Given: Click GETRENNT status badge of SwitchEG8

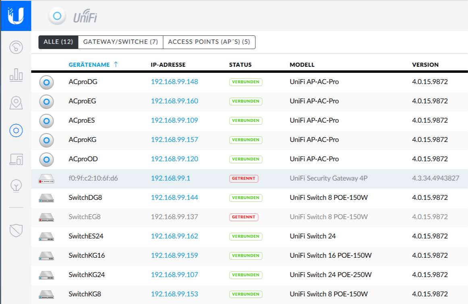Looking at the screenshot, I should point(244,217).
